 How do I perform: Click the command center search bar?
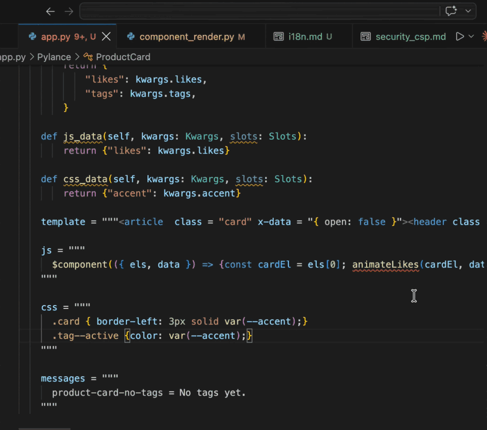coord(259,12)
